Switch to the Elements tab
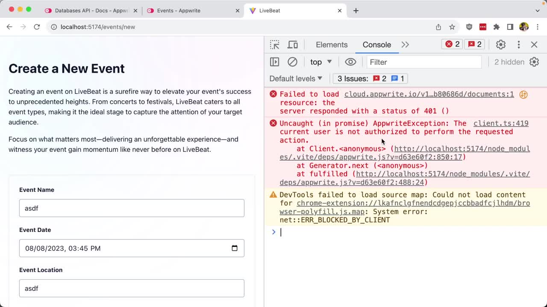 tap(331, 45)
